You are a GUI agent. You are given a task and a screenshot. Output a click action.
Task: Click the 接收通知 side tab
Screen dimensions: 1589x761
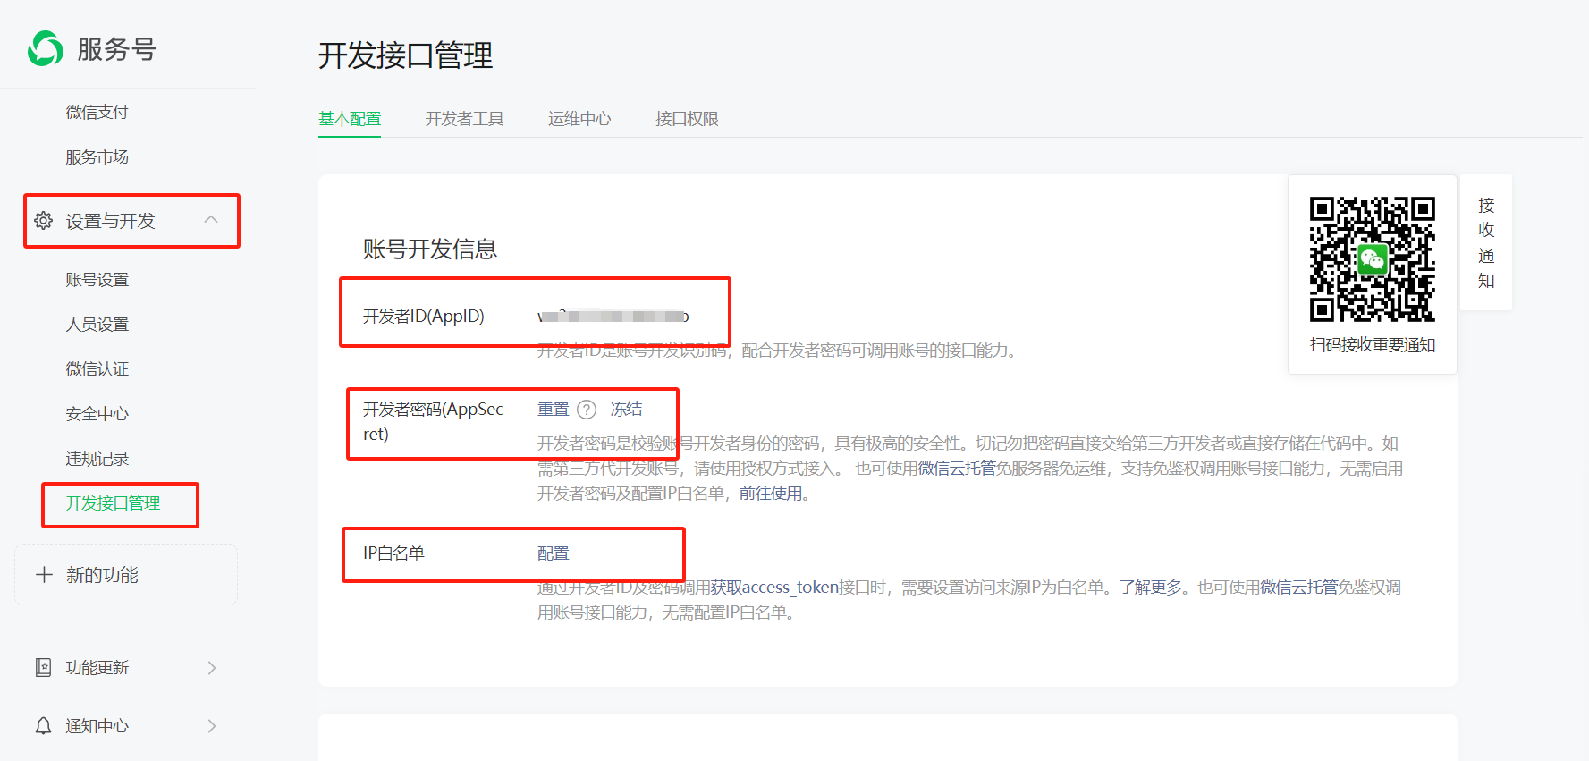click(x=1486, y=242)
